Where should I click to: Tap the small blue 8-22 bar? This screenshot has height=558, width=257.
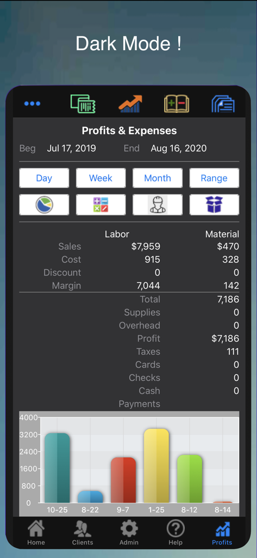click(90, 497)
